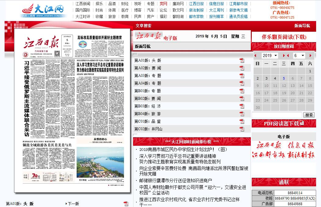Open the 2019南昌市城区民办中学招生计划 news link
321x207 pixels.
(183, 149)
